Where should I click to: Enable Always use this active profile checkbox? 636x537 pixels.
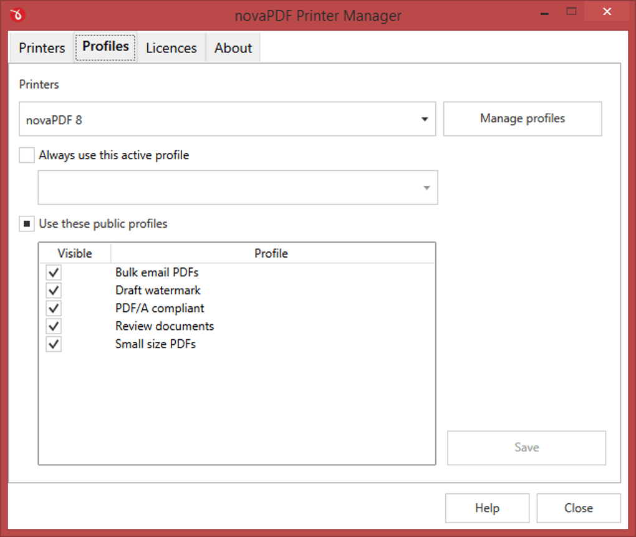27,155
